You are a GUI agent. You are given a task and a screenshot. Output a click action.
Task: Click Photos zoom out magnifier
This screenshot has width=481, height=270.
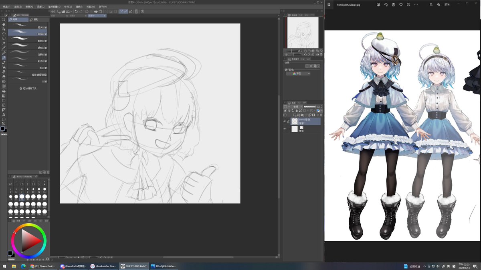click(x=431, y=4)
